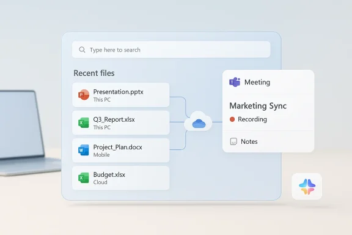
Task: Click the 'Recent files' heading
Action: click(x=94, y=73)
